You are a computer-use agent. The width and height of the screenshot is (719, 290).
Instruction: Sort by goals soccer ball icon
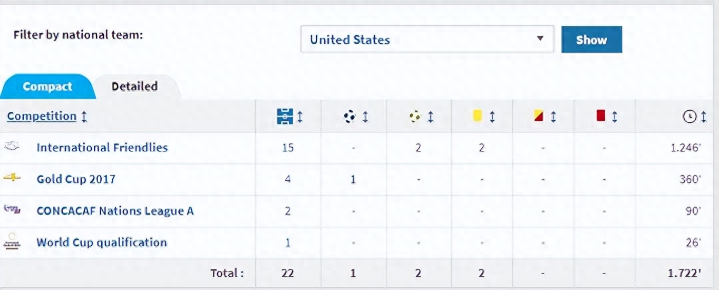tap(350, 117)
